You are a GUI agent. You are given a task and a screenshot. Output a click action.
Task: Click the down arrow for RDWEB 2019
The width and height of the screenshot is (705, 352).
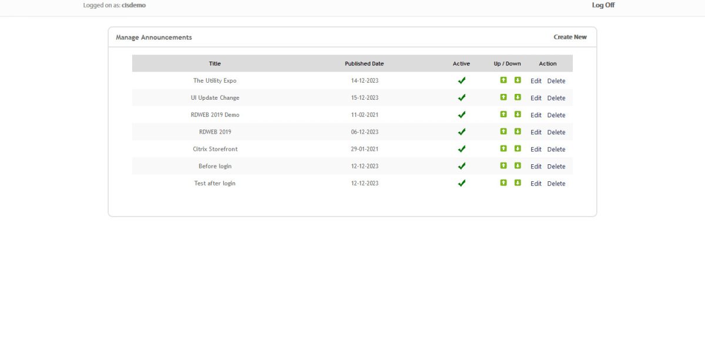point(517,131)
